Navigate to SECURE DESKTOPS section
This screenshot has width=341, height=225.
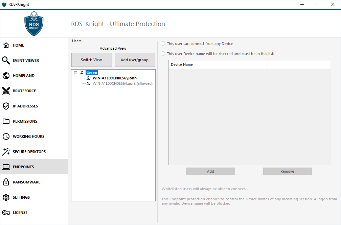click(34, 152)
